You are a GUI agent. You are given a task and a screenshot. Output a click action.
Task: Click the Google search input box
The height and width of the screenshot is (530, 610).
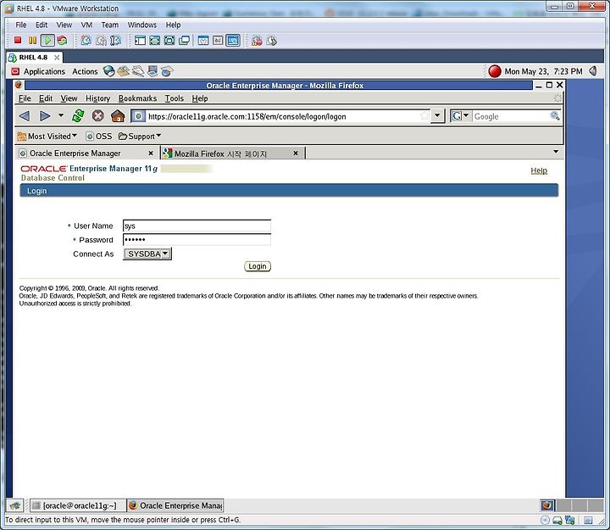point(511,116)
